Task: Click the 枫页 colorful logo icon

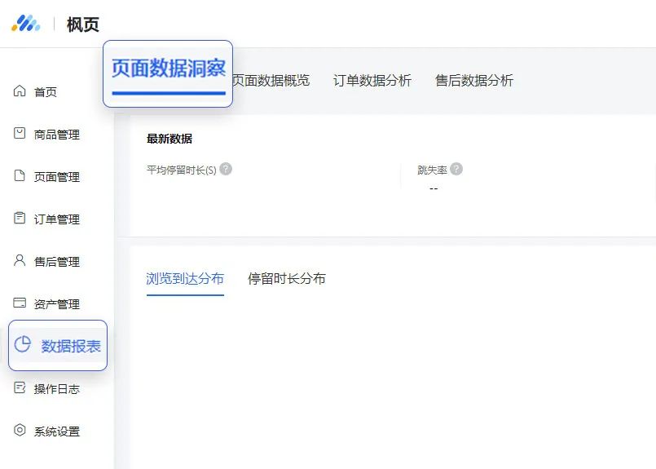Action: pos(26,24)
